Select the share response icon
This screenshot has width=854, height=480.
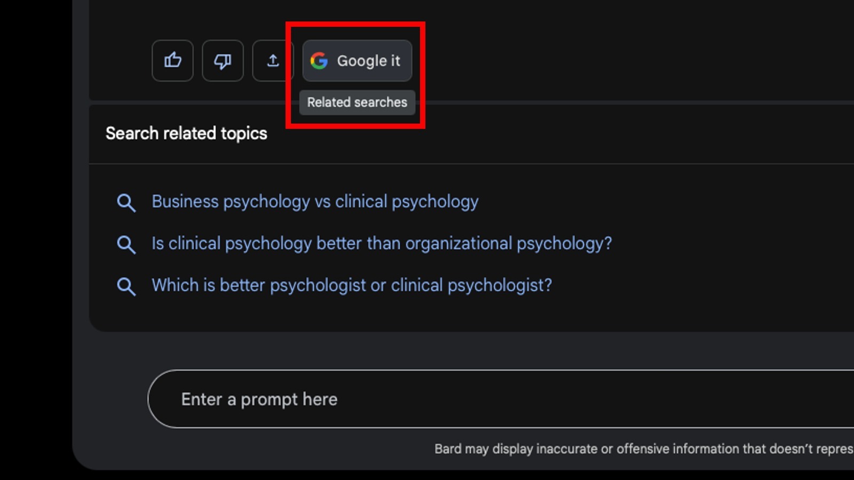(273, 61)
